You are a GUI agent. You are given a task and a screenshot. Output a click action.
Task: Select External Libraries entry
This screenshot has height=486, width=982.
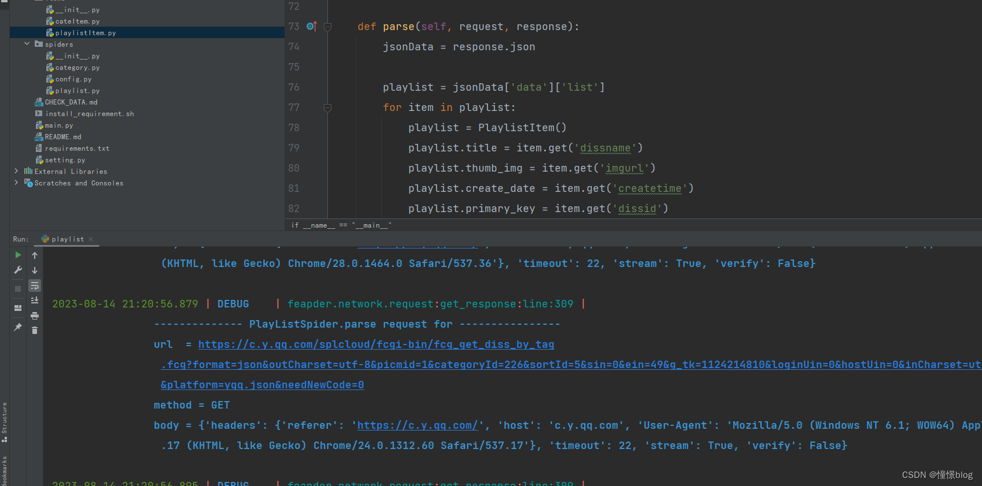point(71,172)
